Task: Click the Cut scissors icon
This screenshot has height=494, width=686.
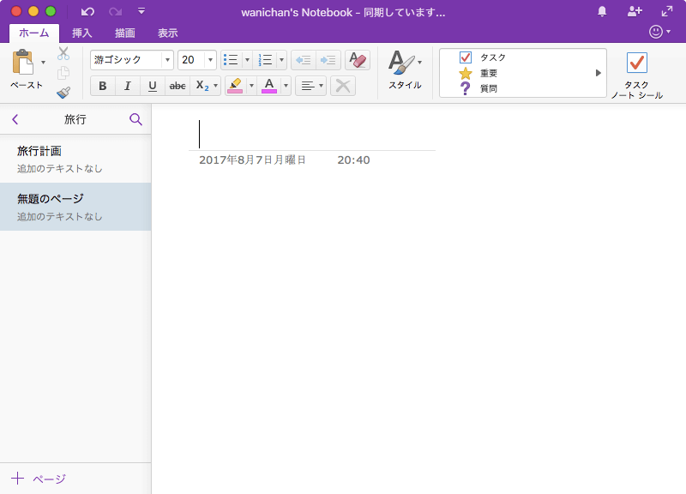Action: pos(63,53)
